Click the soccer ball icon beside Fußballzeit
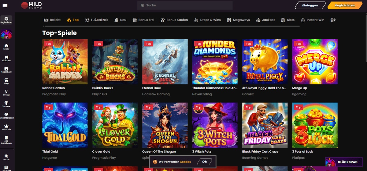This screenshot has height=171, width=367. (x=87, y=20)
